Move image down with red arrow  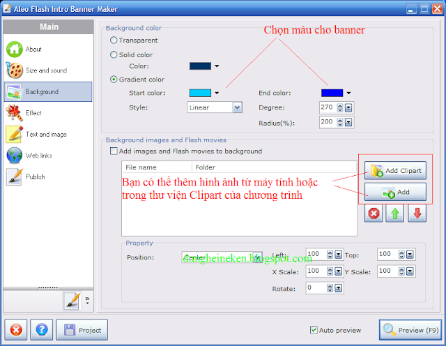pyautogui.click(x=417, y=213)
